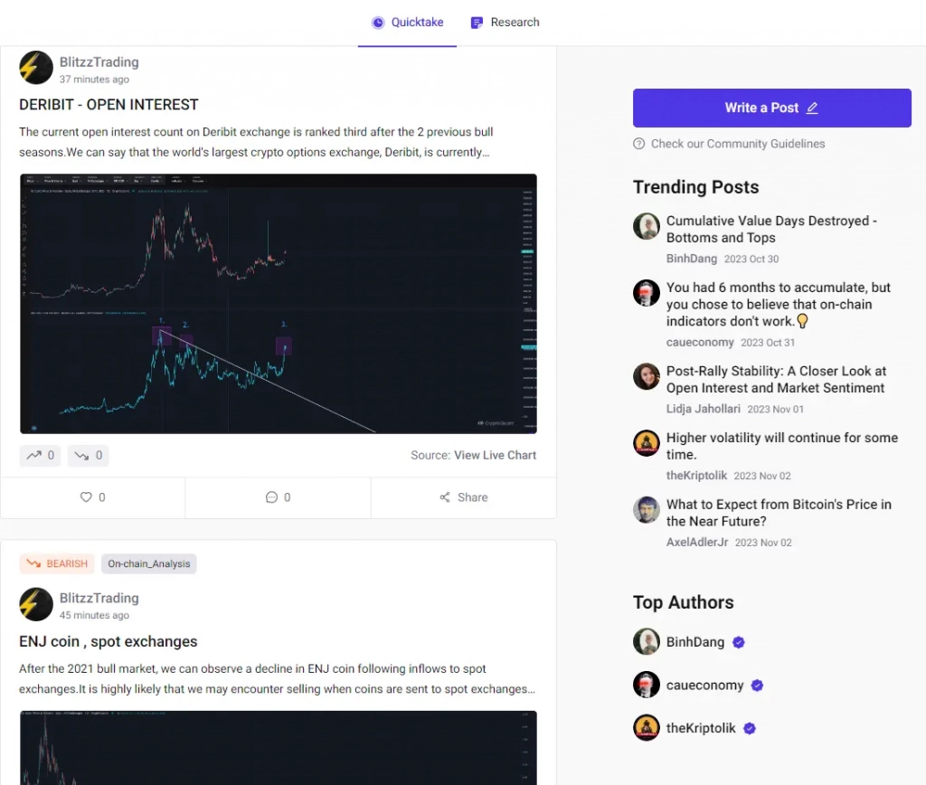
Task: Open Deribit open interest chart thumbnail
Action: tap(279, 304)
